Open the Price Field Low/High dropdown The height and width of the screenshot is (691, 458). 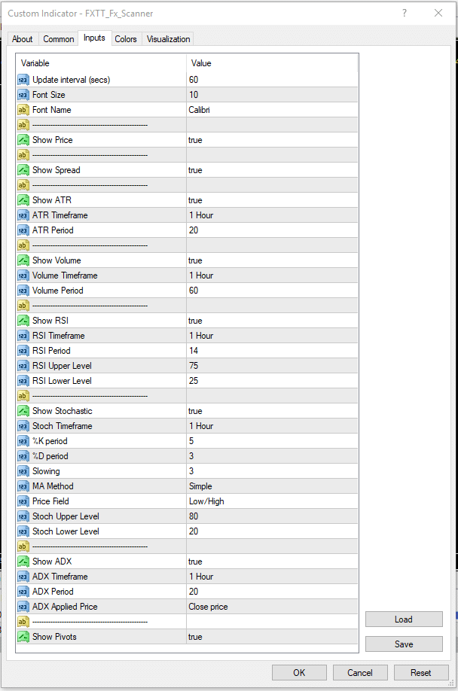click(x=271, y=501)
